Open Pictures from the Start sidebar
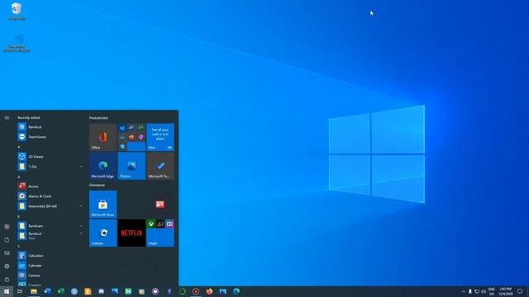 [x=7, y=253]
